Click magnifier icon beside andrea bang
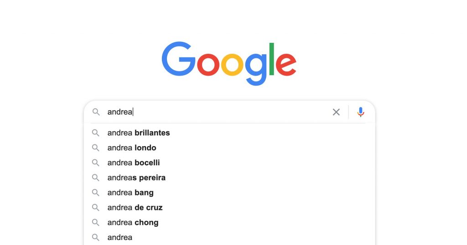This screenshot has width=467, height=245. click(96, 193)
